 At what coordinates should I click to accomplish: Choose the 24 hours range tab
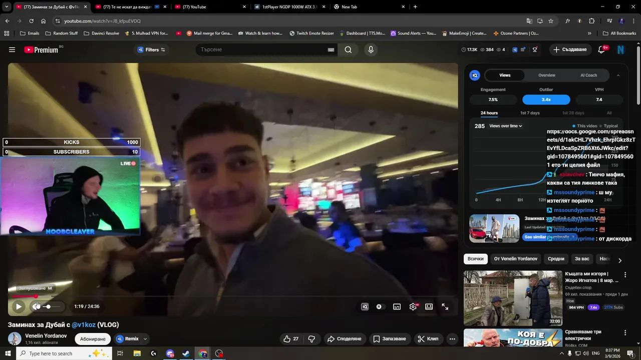(x=489, y=113)
